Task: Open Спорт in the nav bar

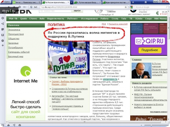Action: (x=148, y=19)
